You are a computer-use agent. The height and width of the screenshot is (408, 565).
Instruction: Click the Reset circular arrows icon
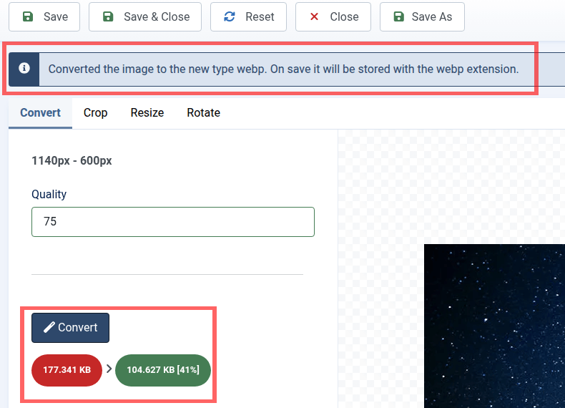click(x=230, y=17)
